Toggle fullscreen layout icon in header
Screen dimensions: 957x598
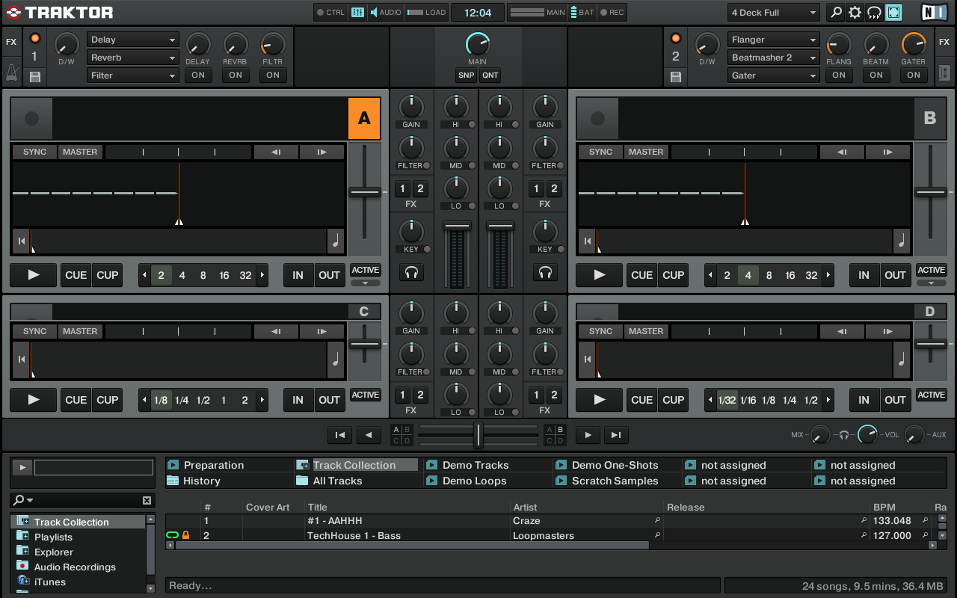[x=893, y=12]
